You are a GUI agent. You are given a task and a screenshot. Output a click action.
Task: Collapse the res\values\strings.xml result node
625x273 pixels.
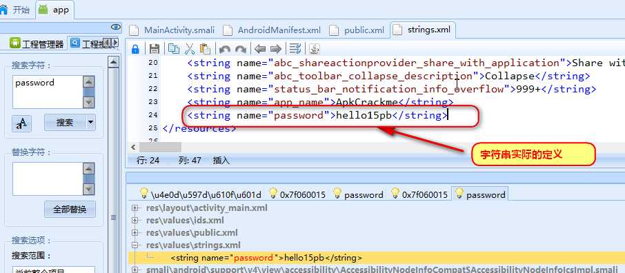[135, 245]
